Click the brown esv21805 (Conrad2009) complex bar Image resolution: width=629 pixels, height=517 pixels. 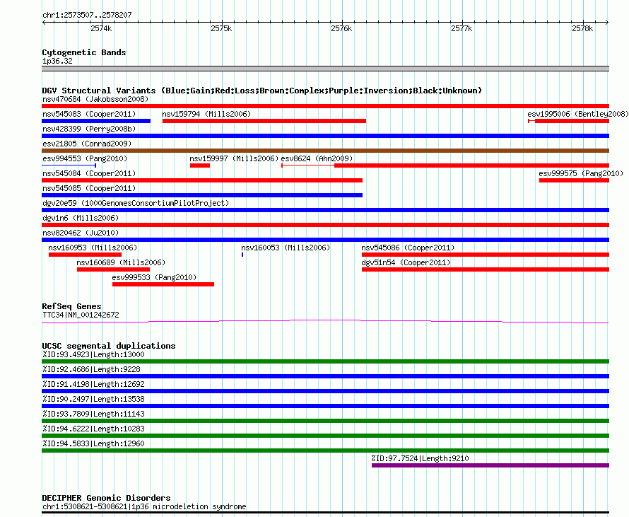pyautogui.click(x=325, y=151)
